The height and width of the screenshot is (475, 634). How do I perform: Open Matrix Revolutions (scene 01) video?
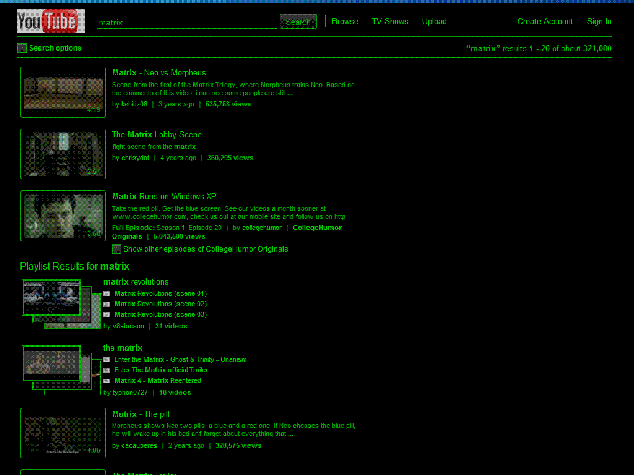[x=160, y=294]
